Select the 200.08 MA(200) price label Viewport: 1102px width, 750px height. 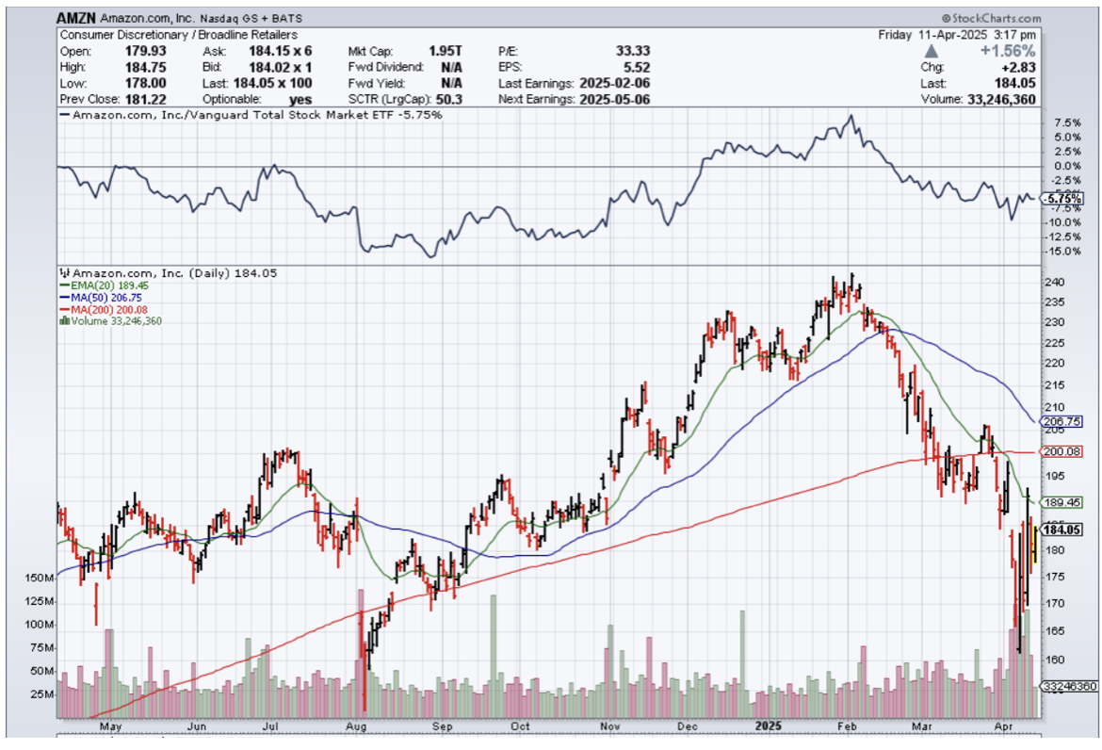point(1061,452)
